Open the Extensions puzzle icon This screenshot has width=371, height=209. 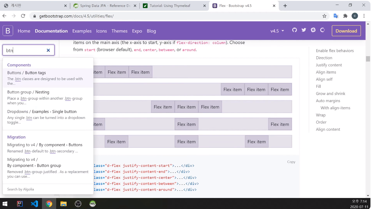coord(345,16)
